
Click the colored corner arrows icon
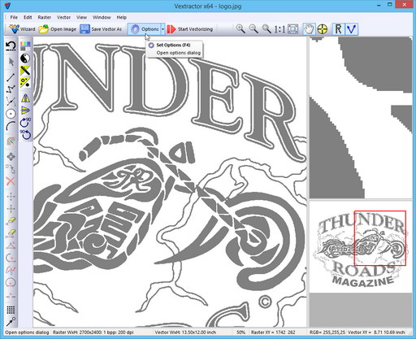pyautogui.click(x=11, y=141)
